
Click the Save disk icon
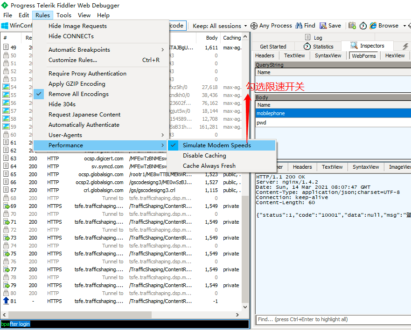(323, 26)
